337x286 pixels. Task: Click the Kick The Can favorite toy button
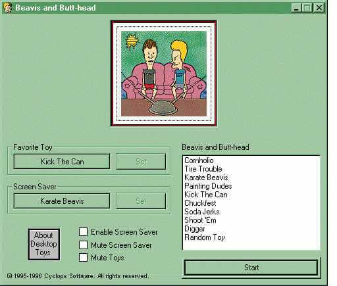pos(62,162)
